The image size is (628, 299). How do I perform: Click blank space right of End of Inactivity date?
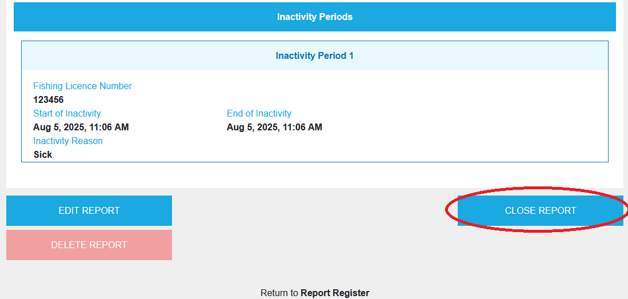coord(457,127)
